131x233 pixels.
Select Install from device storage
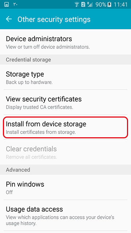(x=65, y=127)
